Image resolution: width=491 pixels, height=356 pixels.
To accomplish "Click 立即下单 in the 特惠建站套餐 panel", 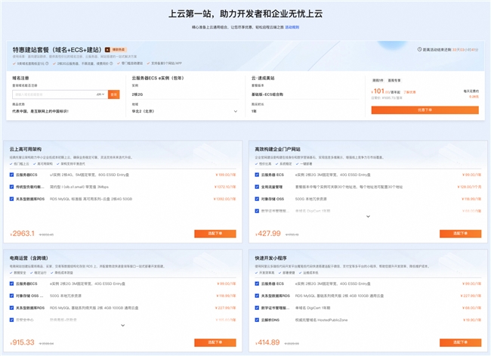I will pyautogui.click(x=425, y=110).
